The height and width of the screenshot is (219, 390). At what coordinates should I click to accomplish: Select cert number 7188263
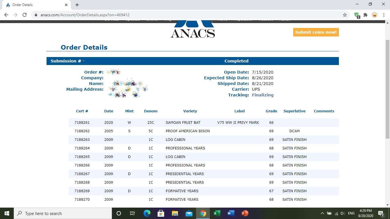[82, 140]
